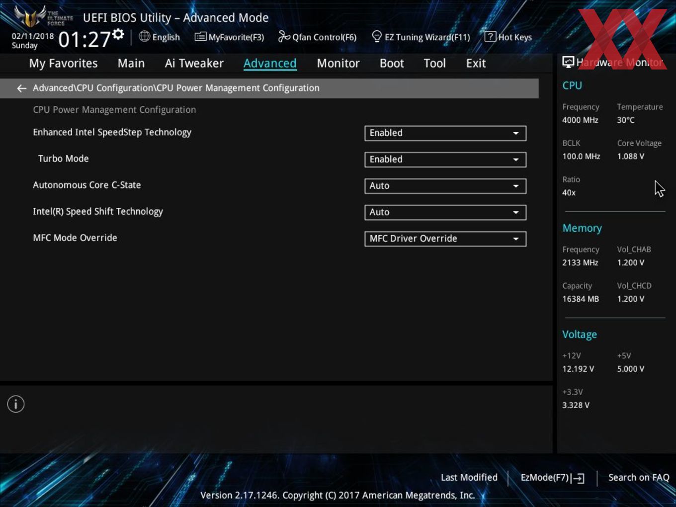Click the CPU frequency value 4000 MHz
The image size is (676, 507).
pyautogui.click(x=580, y=120)
